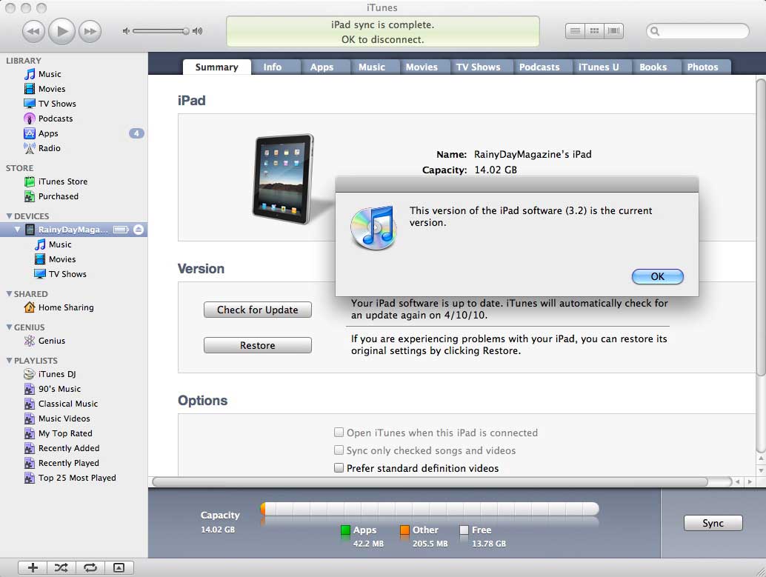The width and height of the screenshot is (766, 577).
Task: Click the Play button
Action: click(x=61, y=31)
